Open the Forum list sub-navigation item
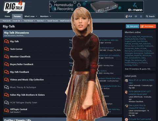The image size is (158, 121). tap(16, 21)
